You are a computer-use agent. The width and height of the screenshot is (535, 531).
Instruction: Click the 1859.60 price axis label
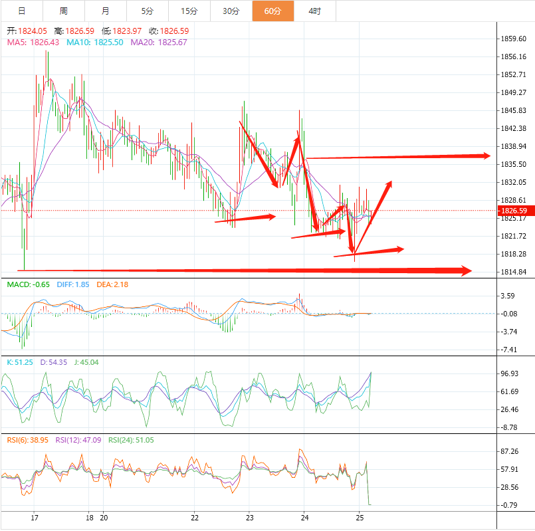pyautogui.click(x=514, y=39)
